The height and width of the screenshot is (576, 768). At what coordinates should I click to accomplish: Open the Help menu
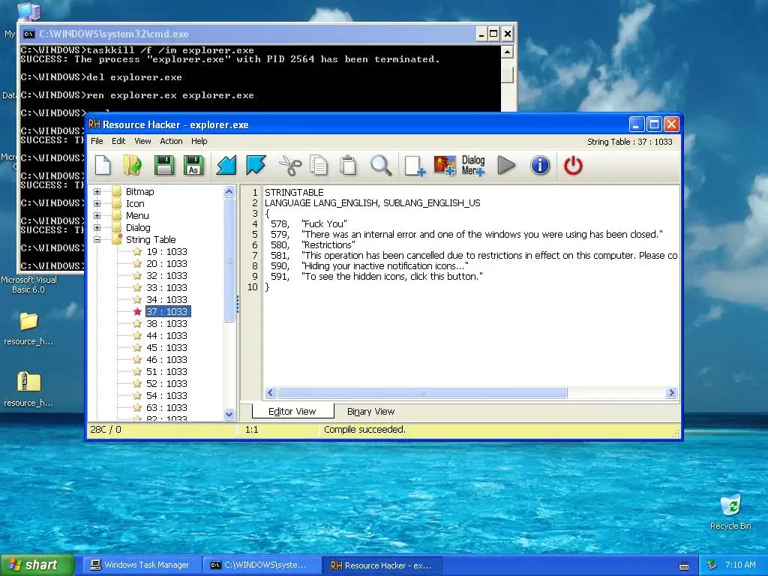coord(199,141)
